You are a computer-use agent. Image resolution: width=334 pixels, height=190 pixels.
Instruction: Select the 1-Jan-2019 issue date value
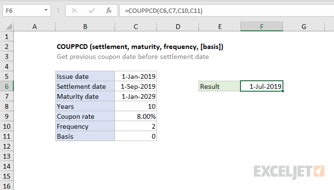pyautogui.click(x=136, y=76)
